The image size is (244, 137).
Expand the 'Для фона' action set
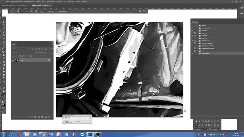click(197, 38)
